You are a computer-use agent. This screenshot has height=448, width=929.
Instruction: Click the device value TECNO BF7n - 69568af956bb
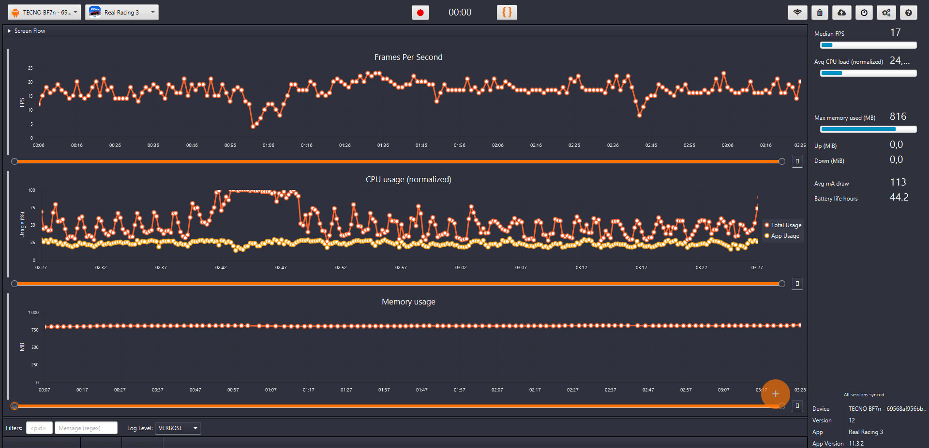click(887, 409)
